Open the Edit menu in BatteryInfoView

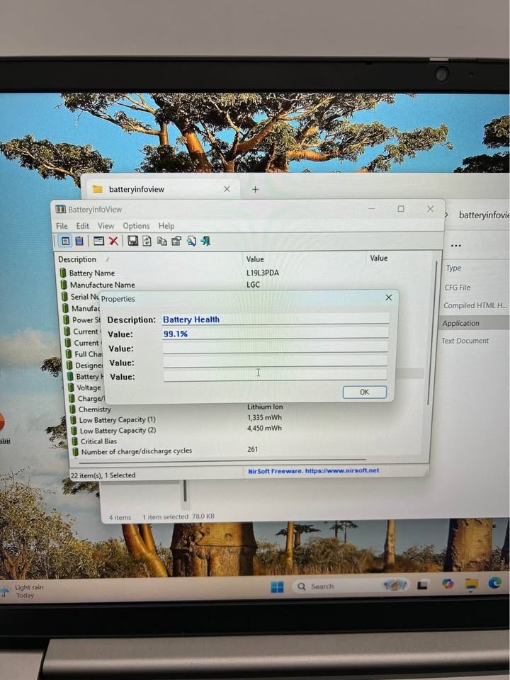[82, 226]
